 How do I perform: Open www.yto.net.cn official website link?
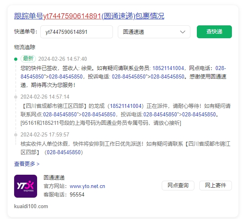click(x=88, y=186)
